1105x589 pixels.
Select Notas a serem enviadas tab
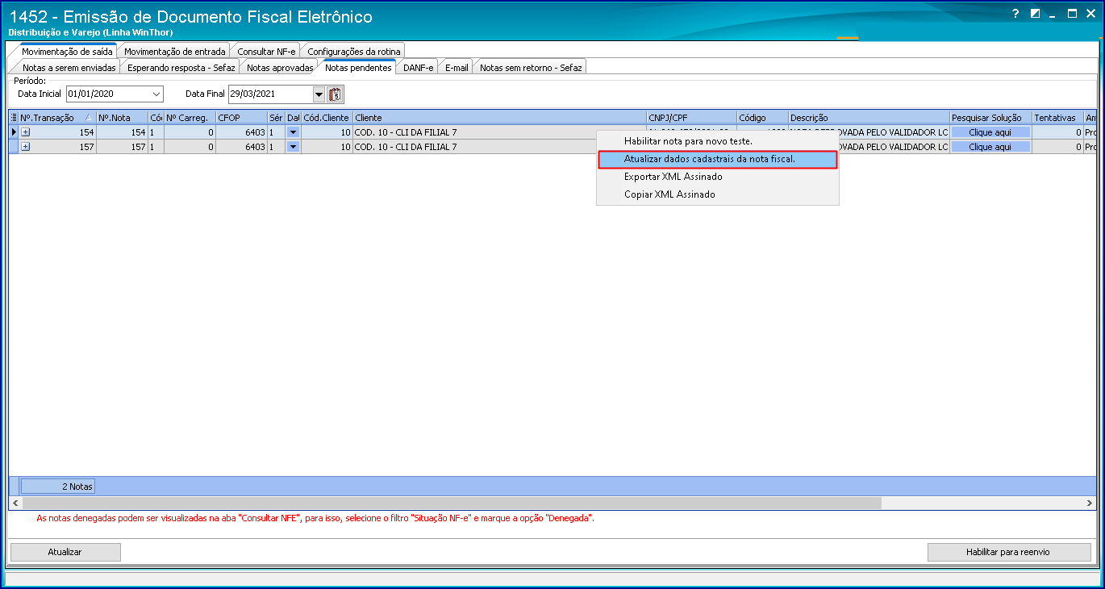pyautogui.click(x=69, y=68)
